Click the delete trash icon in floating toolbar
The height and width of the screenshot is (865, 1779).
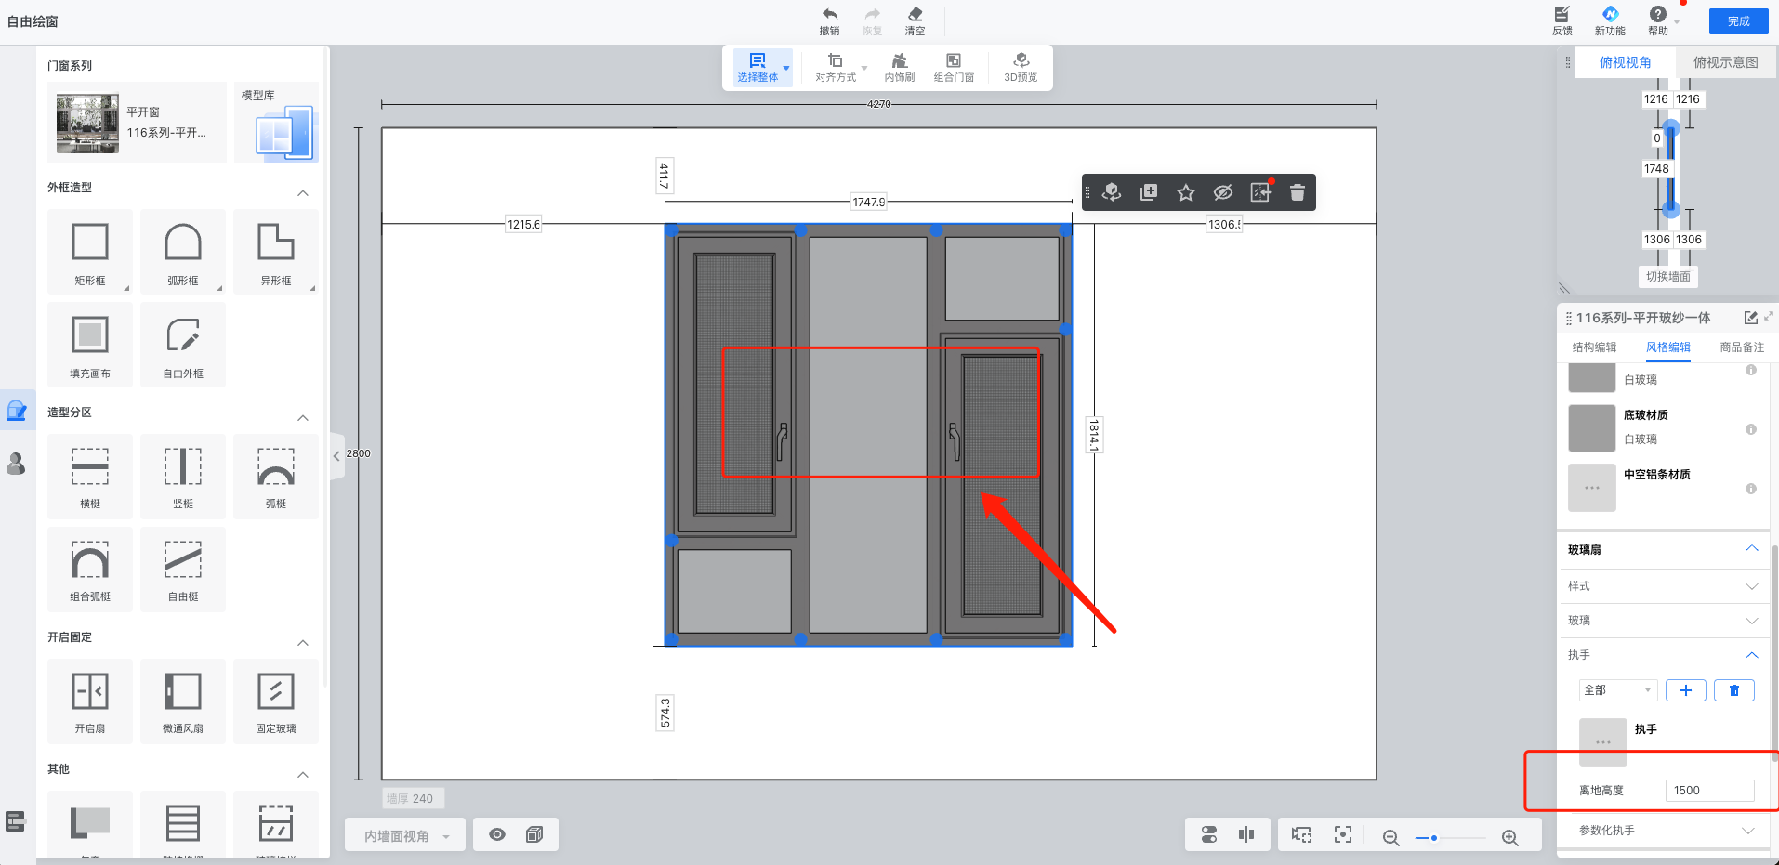tap(1298, 192)
